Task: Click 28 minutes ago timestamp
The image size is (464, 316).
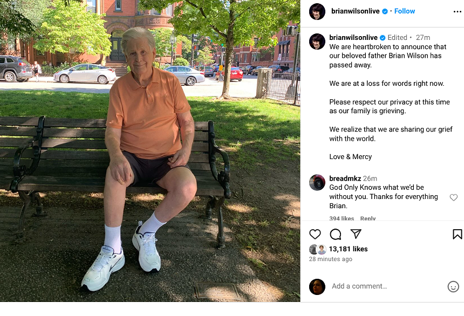Action: pyautogui.click(x=331, y=259)
